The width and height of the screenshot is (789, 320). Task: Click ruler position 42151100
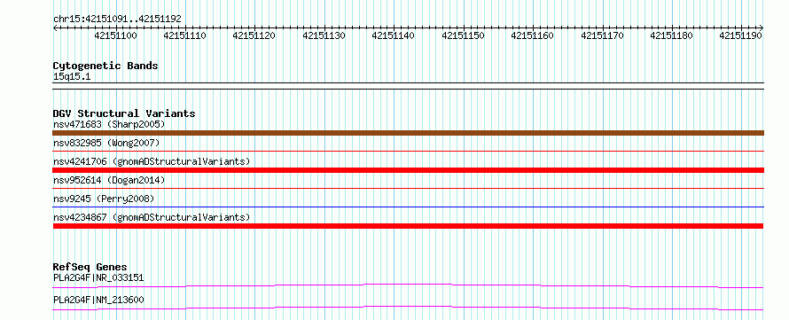pyautogui.click(x=115, y=35)
